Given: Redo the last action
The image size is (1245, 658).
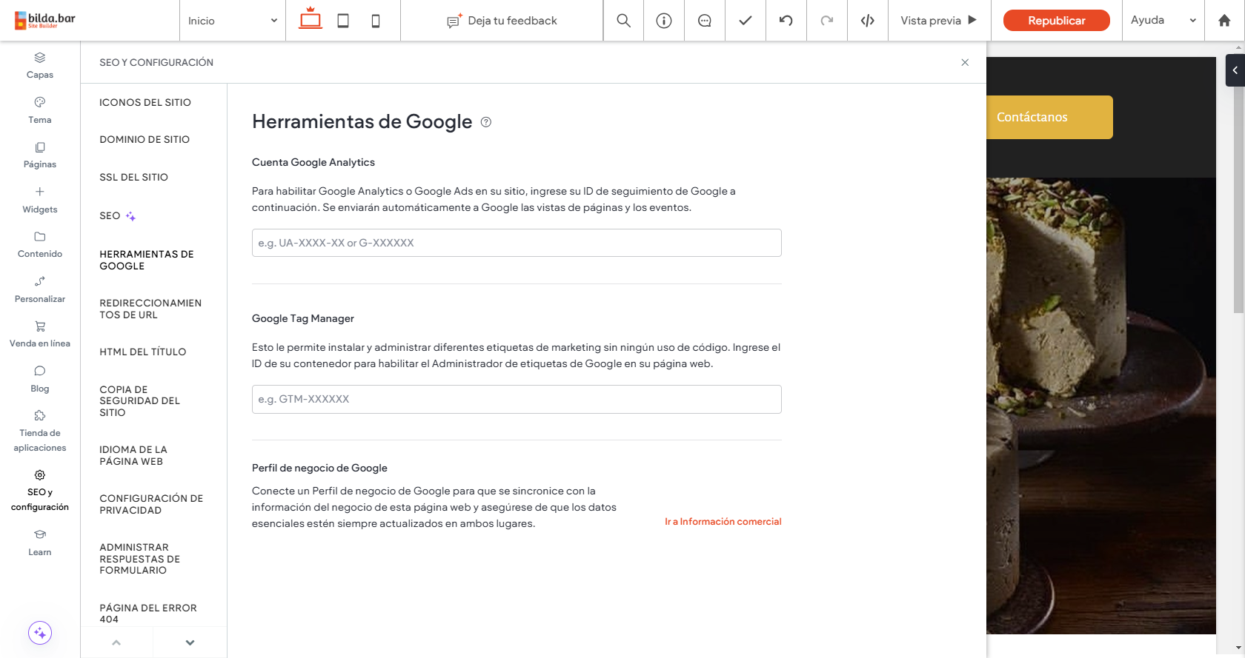Looking at the screenshot, I should pyautogui.click(x=827, y=21).
